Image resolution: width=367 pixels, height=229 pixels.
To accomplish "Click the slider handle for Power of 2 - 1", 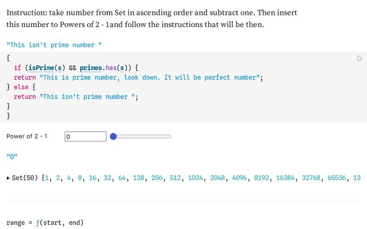I will (114, 136).
